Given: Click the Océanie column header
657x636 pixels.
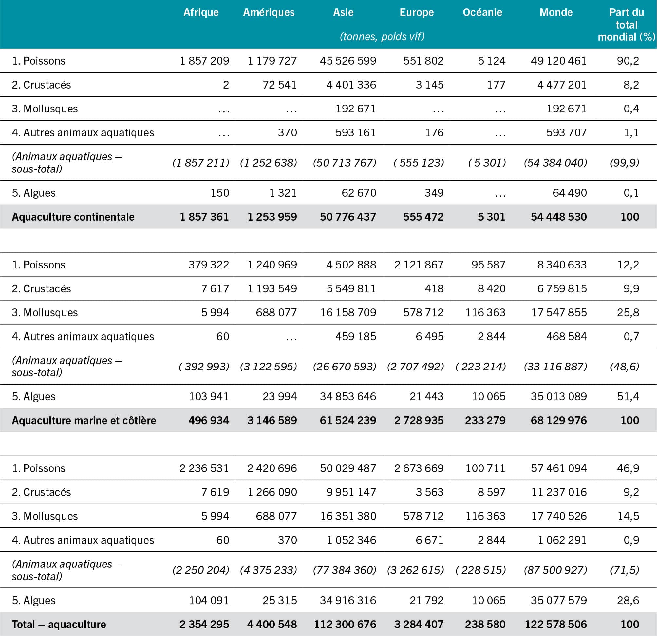Looking at the screenshot, I should click(x=482, y=12).
